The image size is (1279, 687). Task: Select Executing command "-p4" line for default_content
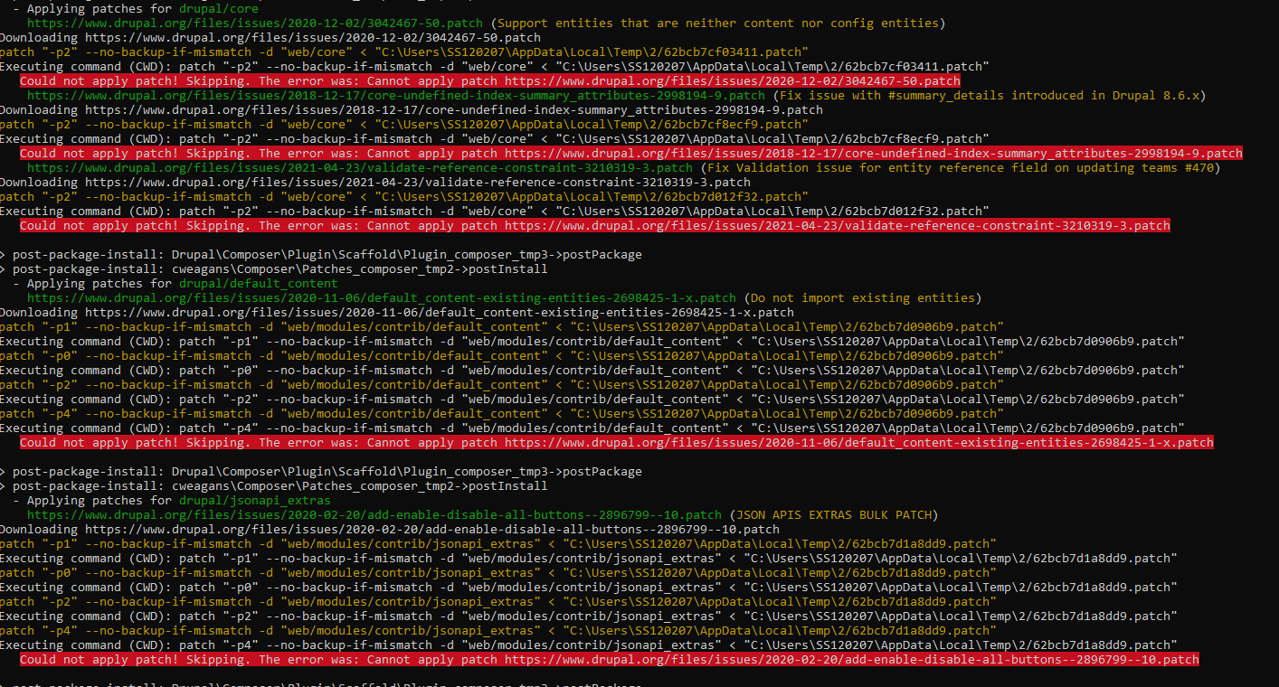click(592, 428)
